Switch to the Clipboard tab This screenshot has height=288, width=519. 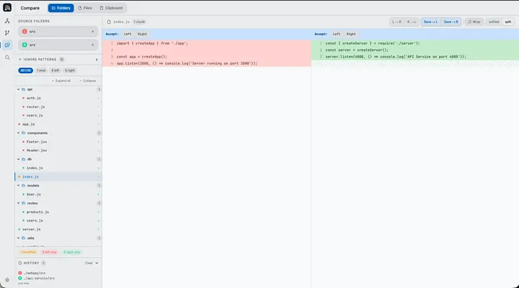[x=111, y=8]
